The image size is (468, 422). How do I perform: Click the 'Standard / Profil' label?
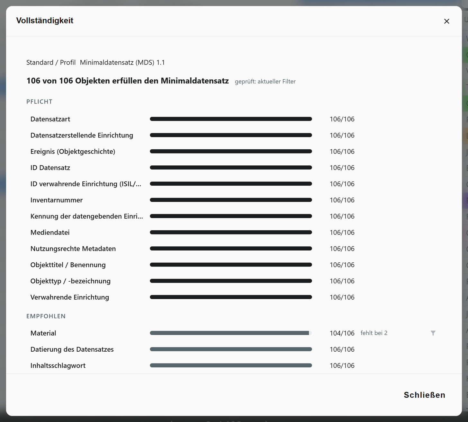[51, 62]
